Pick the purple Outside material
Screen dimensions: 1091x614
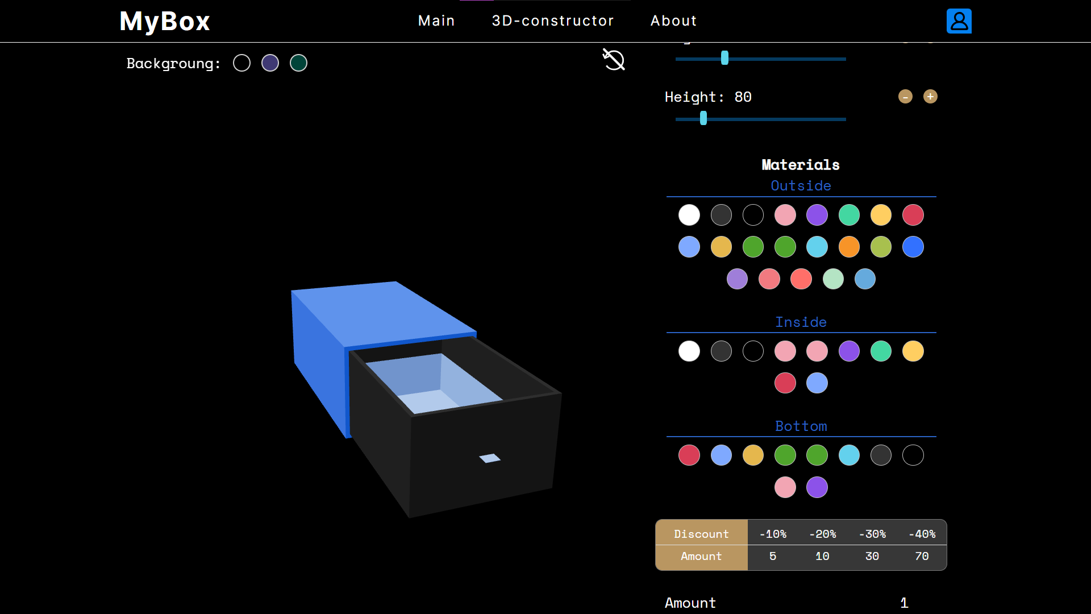817,215
